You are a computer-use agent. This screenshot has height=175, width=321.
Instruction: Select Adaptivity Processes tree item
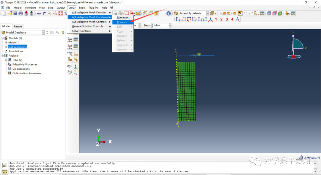pyautogui.click(x=25, y=64)
